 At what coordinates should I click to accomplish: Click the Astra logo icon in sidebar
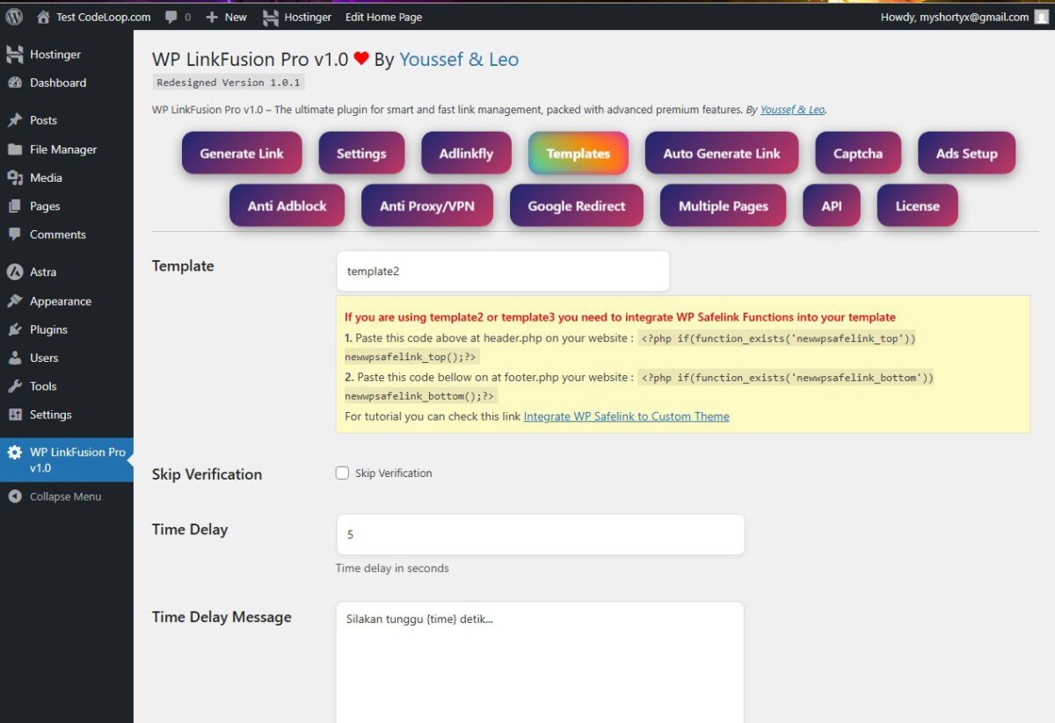coord(15,272)
